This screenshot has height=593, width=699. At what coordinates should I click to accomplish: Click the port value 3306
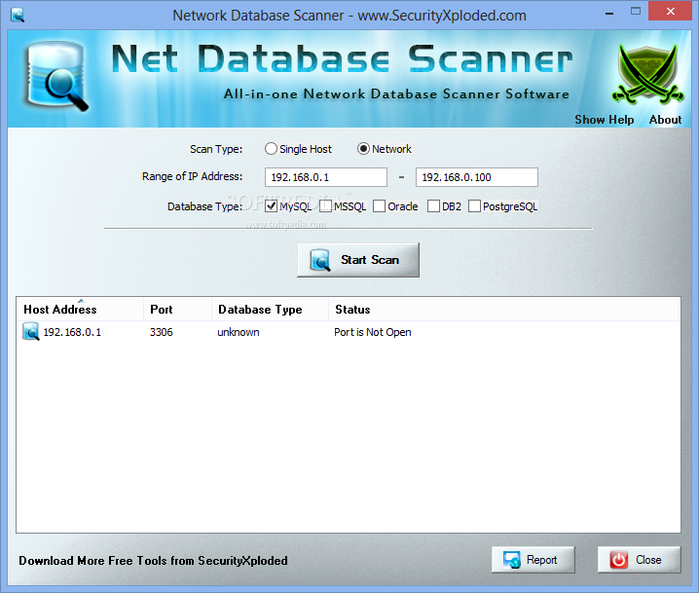tap(162, 332)
